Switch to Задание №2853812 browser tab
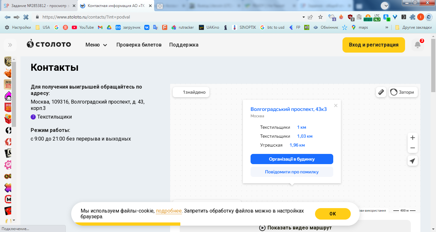 coord(39,6)
